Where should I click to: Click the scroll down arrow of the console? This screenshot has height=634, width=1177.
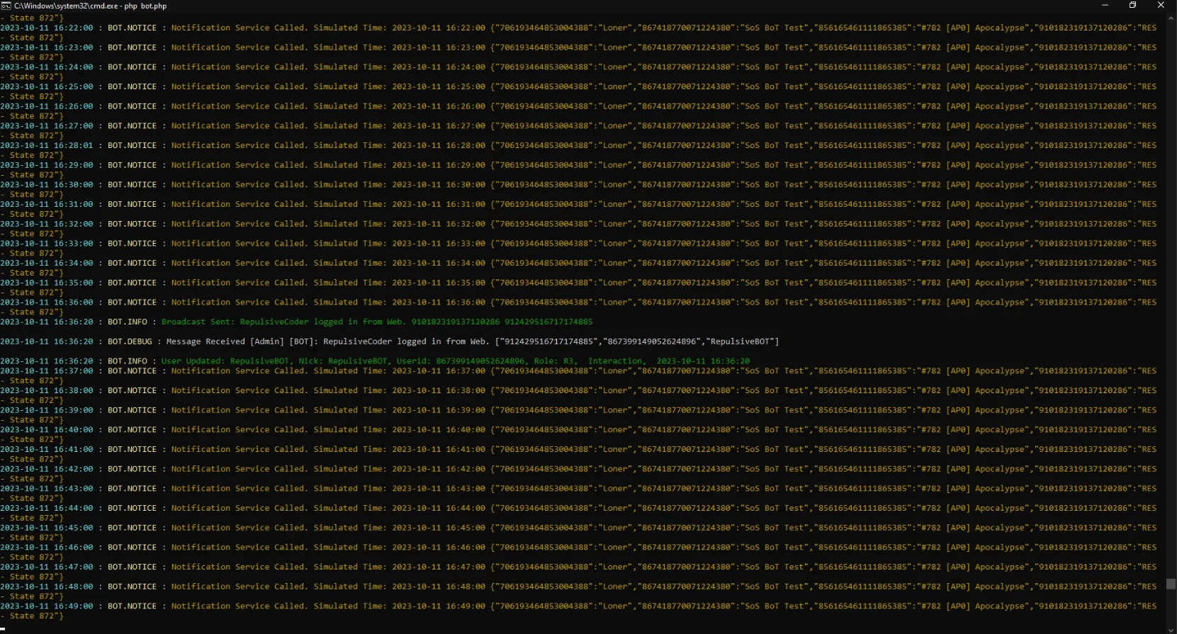click(x=1171, y=628)
